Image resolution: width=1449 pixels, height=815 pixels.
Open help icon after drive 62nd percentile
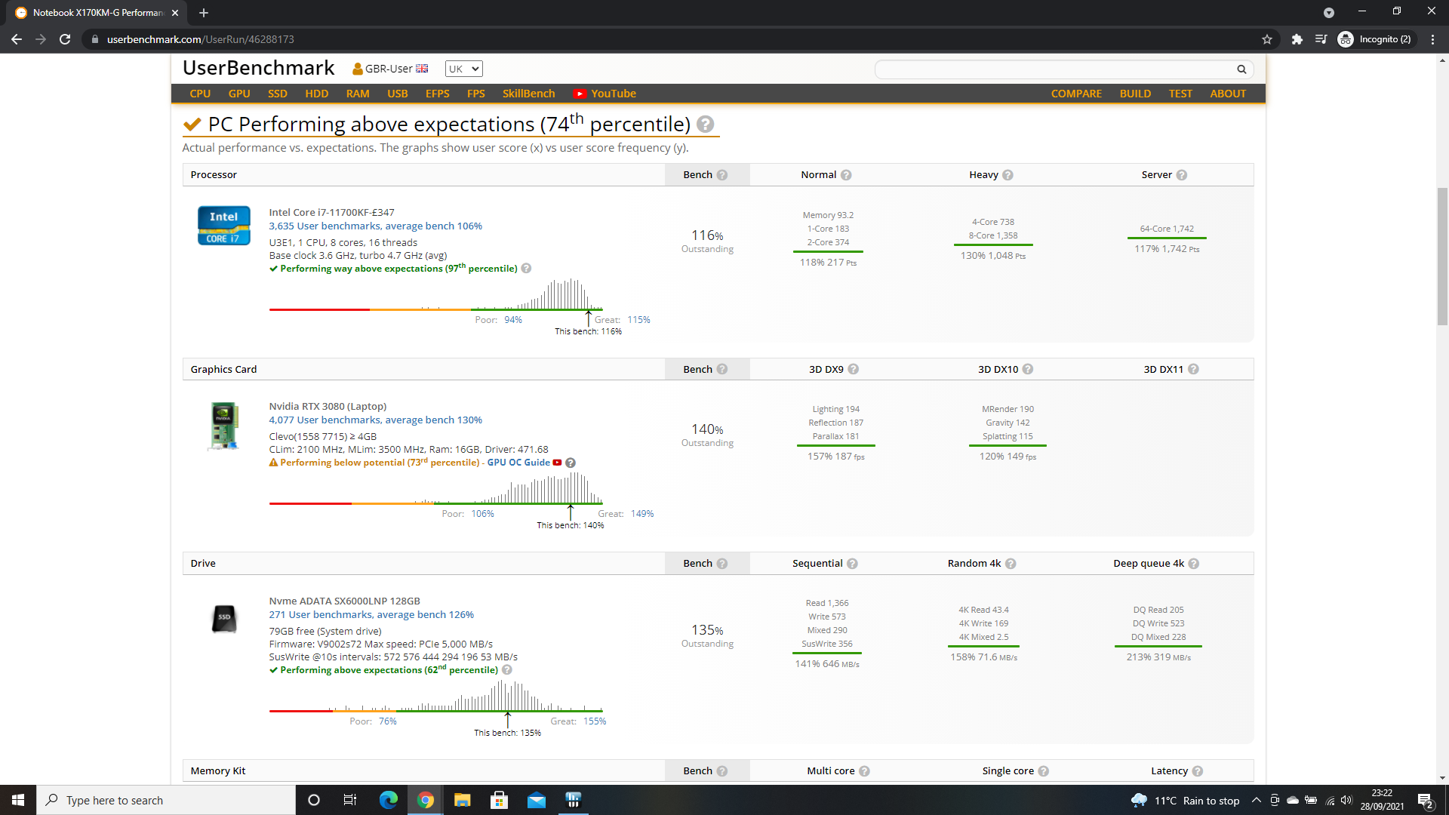[507, 670]
